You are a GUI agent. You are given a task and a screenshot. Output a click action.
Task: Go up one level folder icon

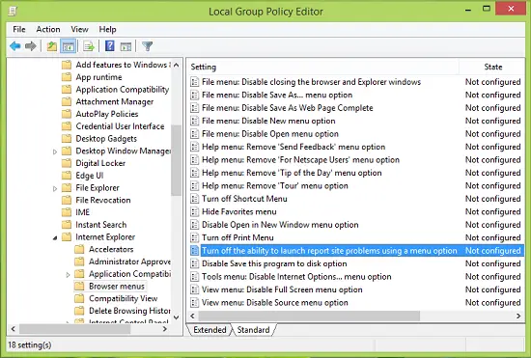52,46
